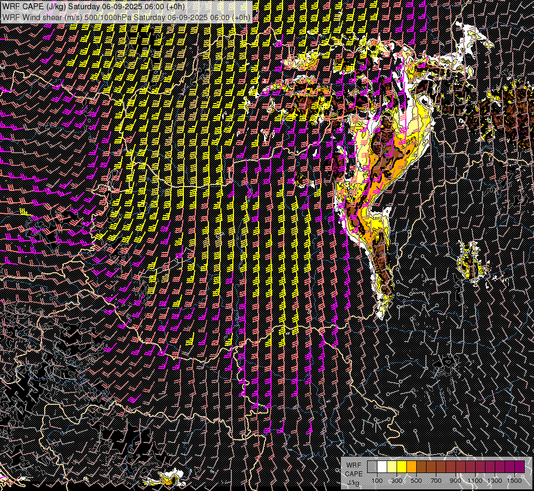Pick the purple swatch above 1500 J/kg
The image size is (534, 491).
click(x=520, y=467)
